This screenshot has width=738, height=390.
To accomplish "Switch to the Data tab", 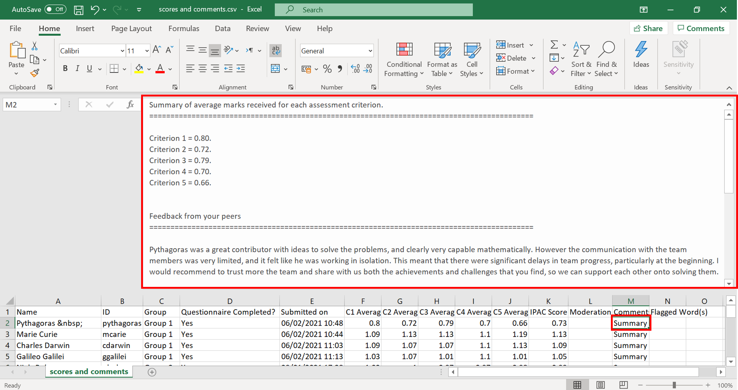I will [223, 28].
